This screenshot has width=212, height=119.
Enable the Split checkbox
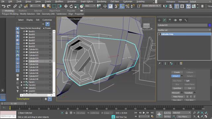185,81
